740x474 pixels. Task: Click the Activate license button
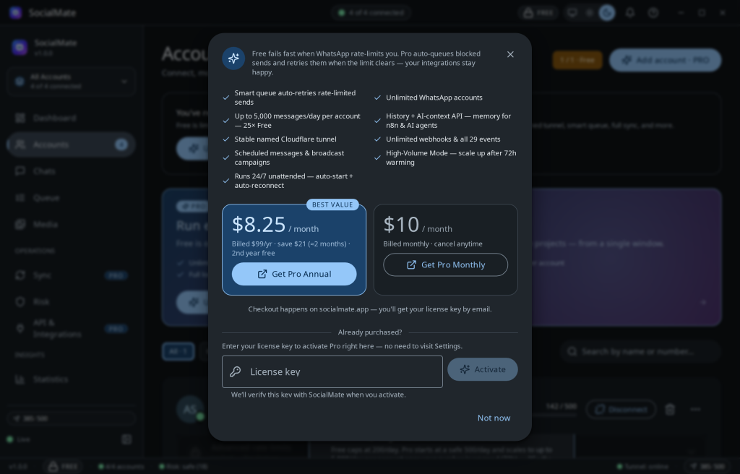pyautogui.click(x=482, y=369)
